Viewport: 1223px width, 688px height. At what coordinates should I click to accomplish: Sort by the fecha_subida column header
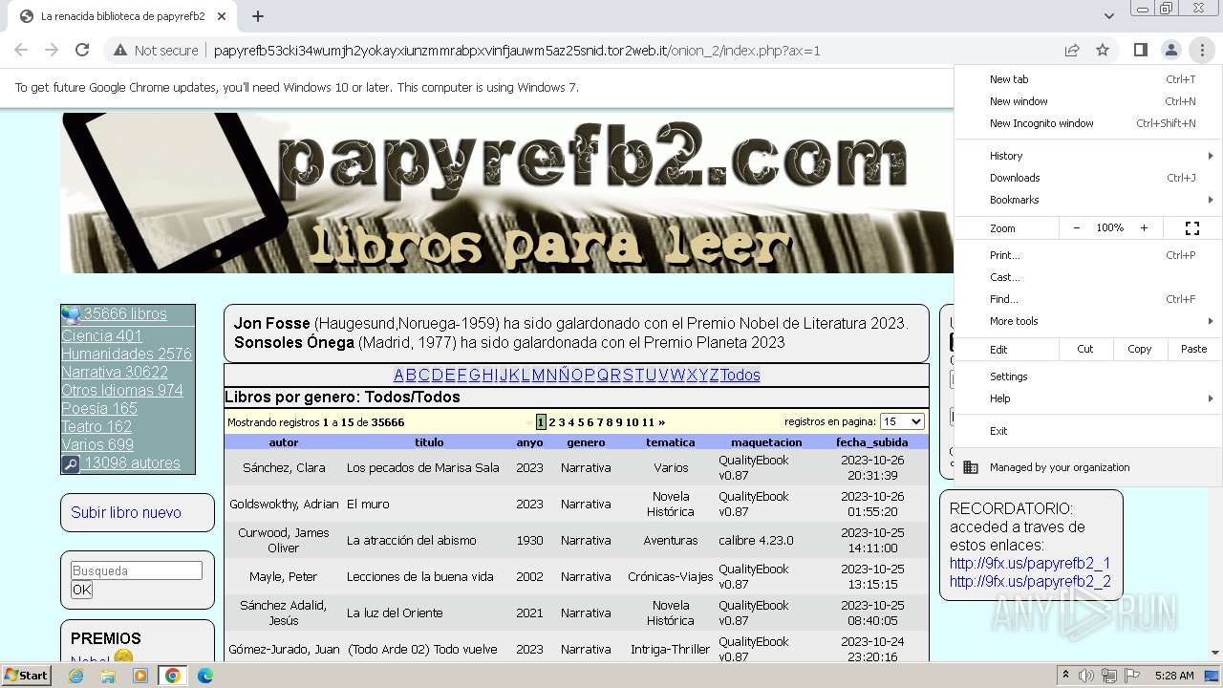(871, 442)
